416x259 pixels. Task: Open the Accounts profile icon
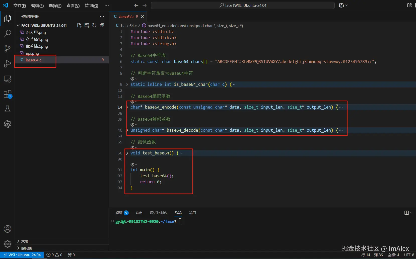click(8, 229)
